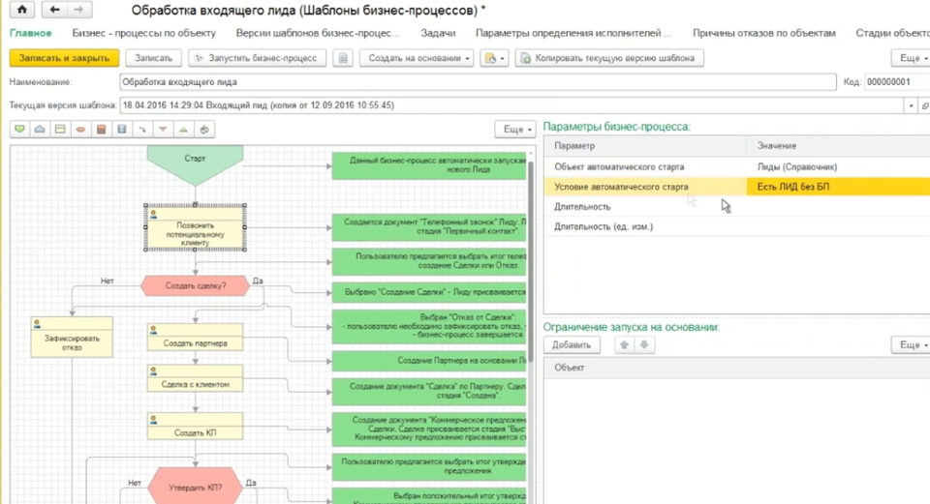The height and width of the screenshot is (504, 930).
Task: Click into 'Наименование' input field
Action: pyautogui.click(x=478, y=81)
